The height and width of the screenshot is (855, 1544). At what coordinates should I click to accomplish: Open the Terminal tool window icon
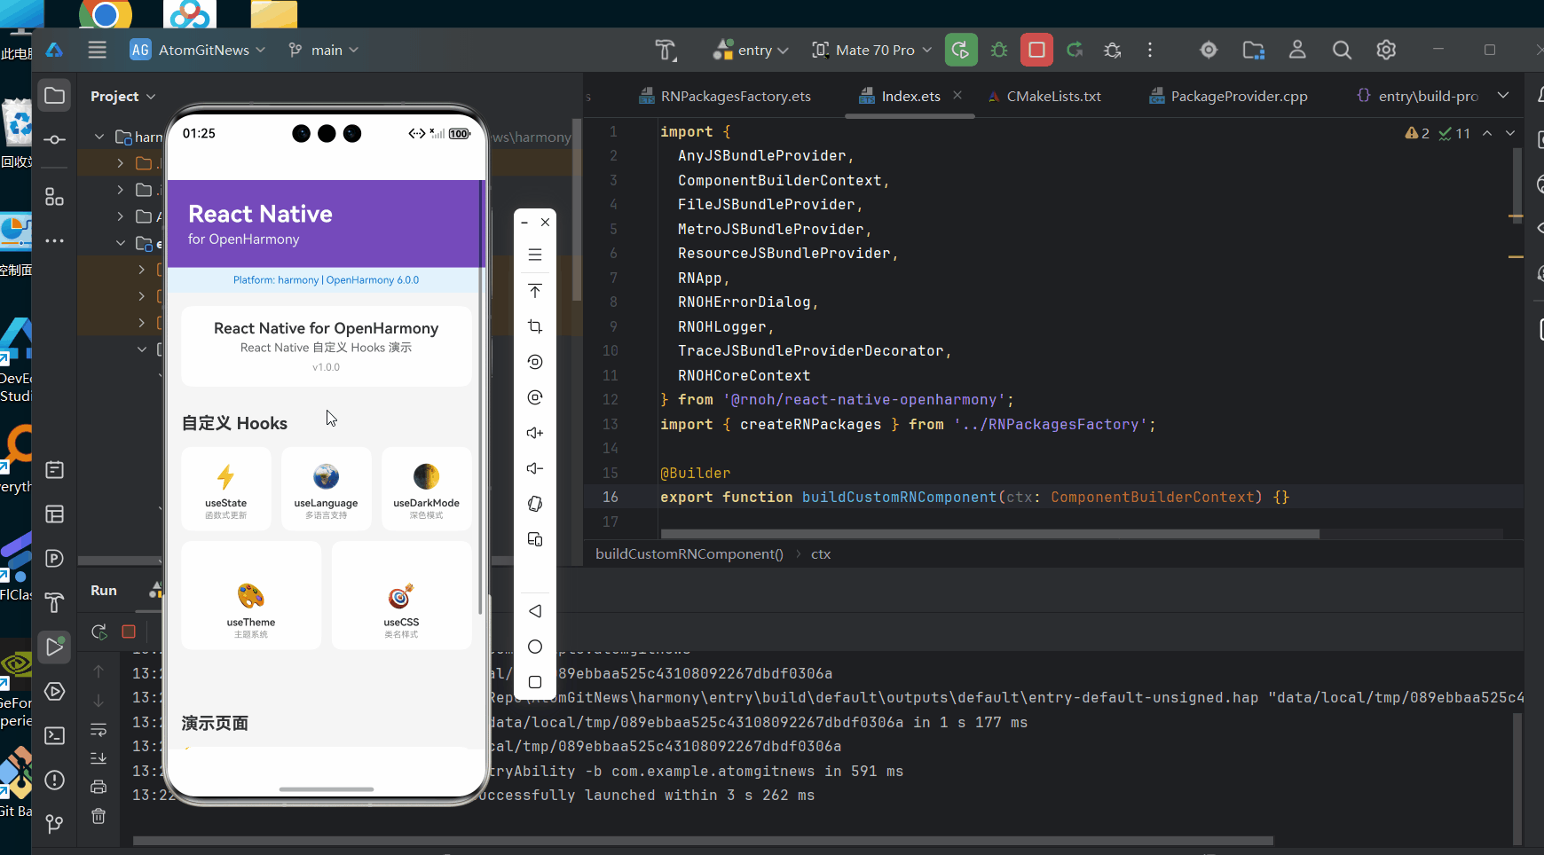55,735
